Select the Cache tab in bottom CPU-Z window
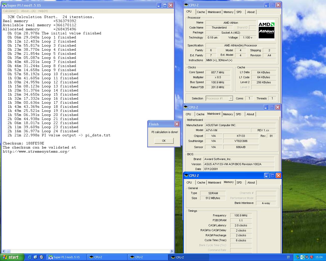The image size is (326, 261). (x=201, y=182)
